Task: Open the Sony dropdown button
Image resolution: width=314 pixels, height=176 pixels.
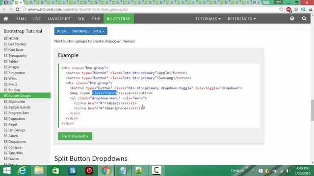Action: click(99, 31)
